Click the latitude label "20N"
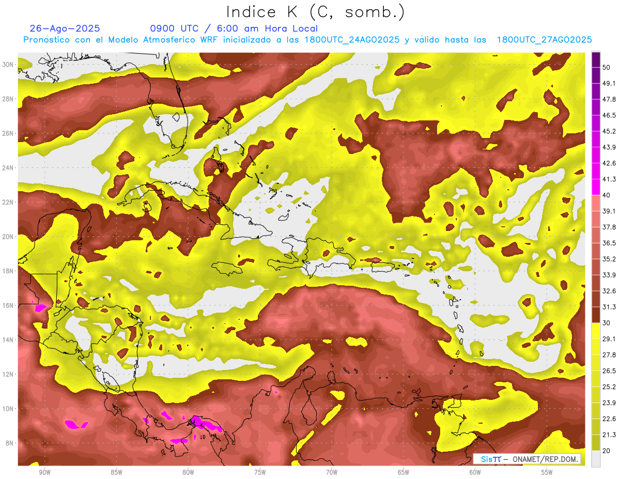Screen dimensions: 620x479 click(8, 237)
